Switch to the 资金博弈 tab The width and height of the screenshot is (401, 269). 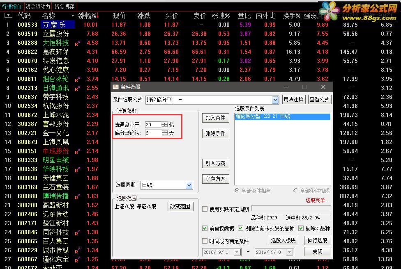(64, 7)
